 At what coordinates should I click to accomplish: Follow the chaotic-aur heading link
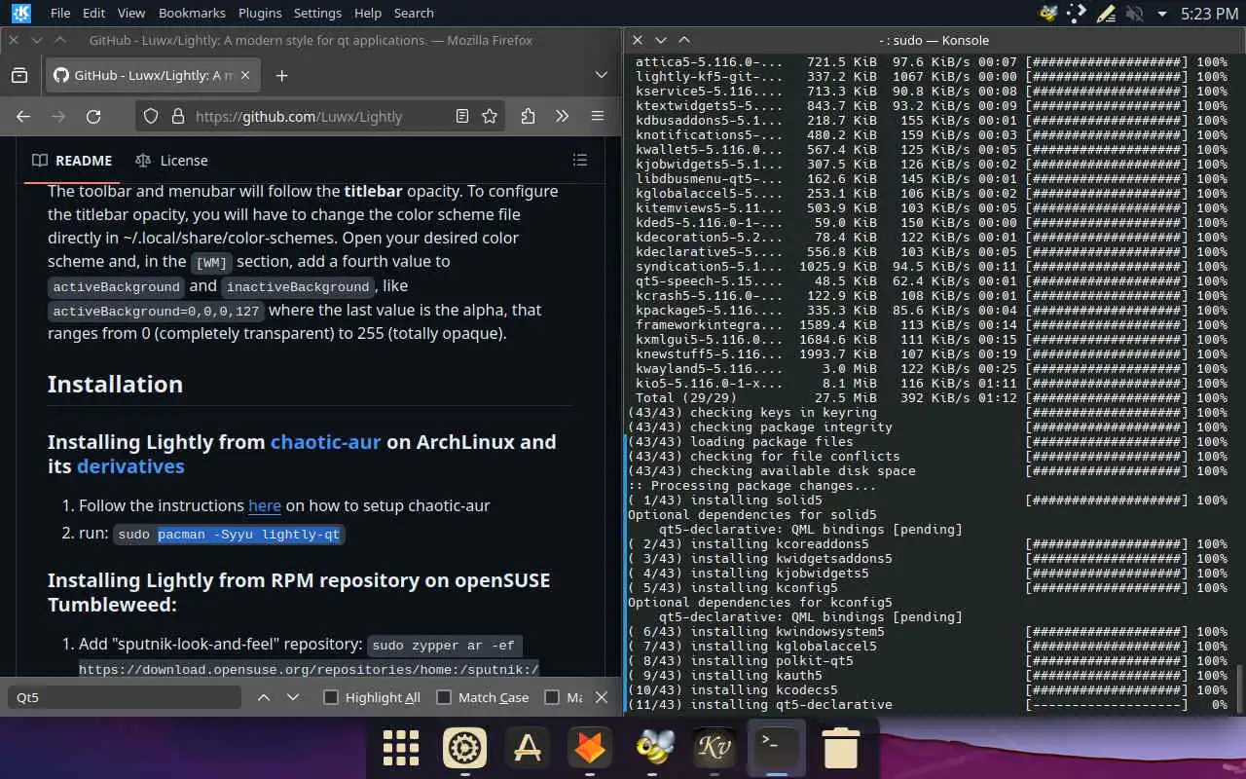325,442
